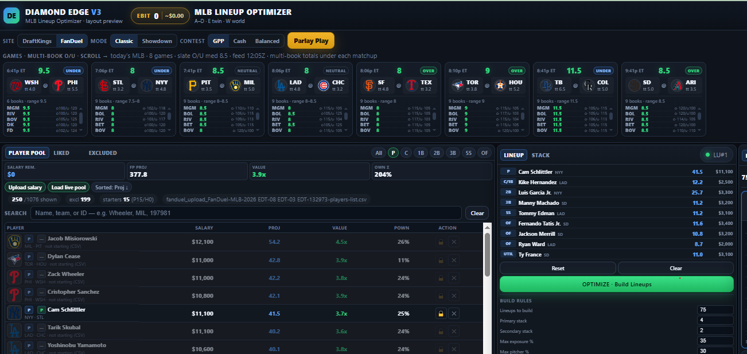
Task: Click the WSH Nationals team logo
Action: [15, 85]
